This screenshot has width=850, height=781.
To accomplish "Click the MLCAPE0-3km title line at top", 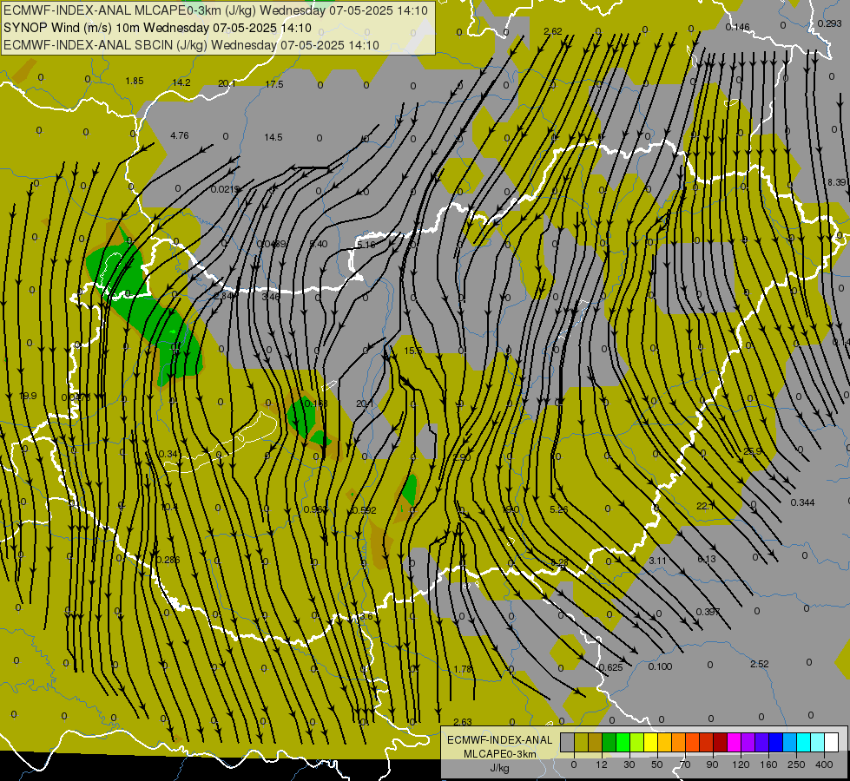I will (215, 10).
